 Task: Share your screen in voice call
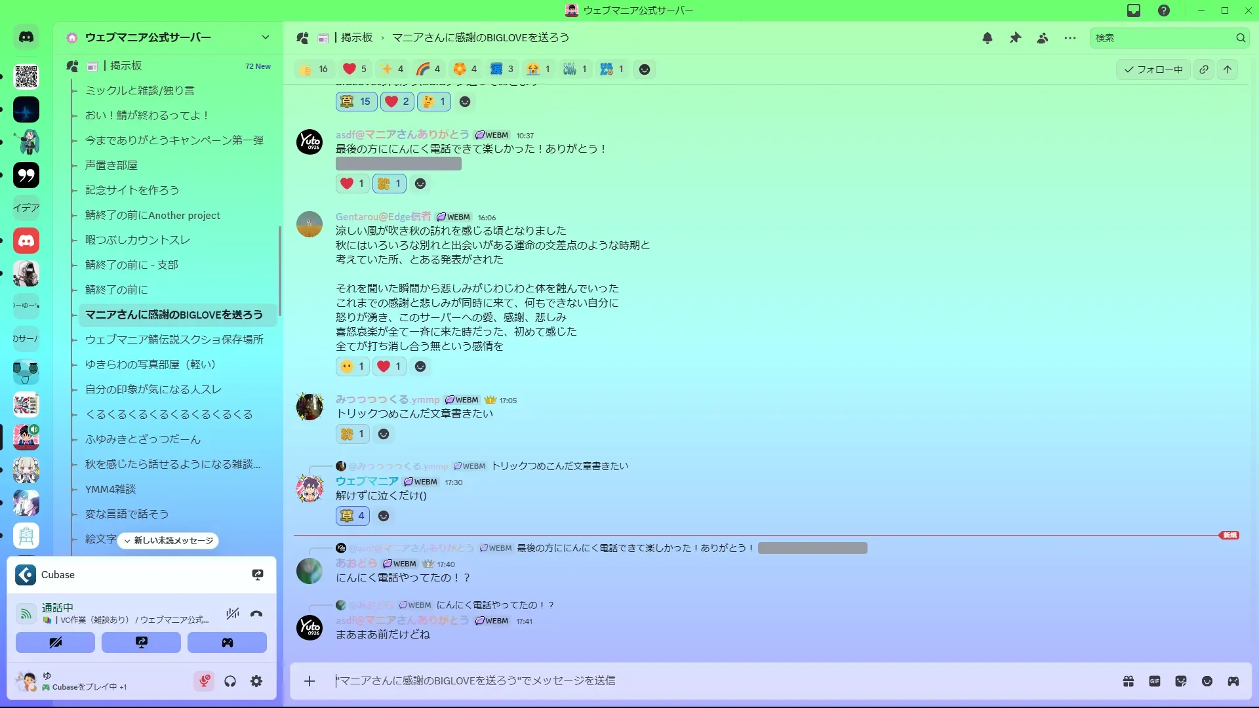pyautogui.click(x=141, y=642)
